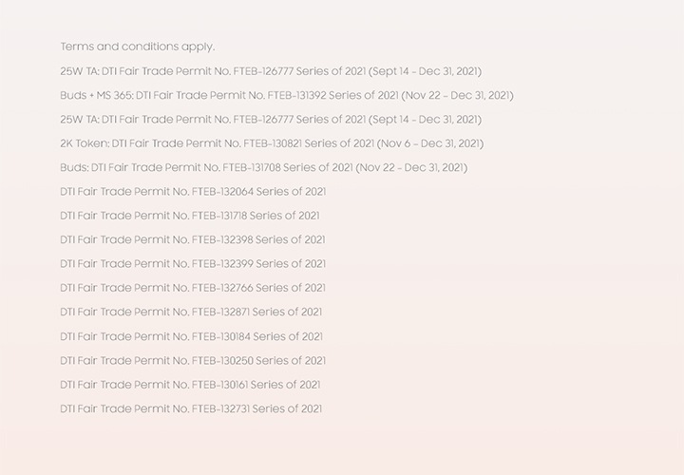Click '(Nov 22 - Dec 31, 2021)' on MS 365 line
The image size is (684, 475).
click(458, 96)
